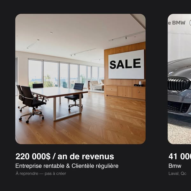Viewport: 191px width, 191px height.
Task: Click the "220 000$ / an de revenus" title
Action: (65, 156)
